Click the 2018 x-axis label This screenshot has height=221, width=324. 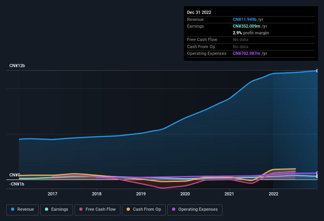click(x=97, y=194)
